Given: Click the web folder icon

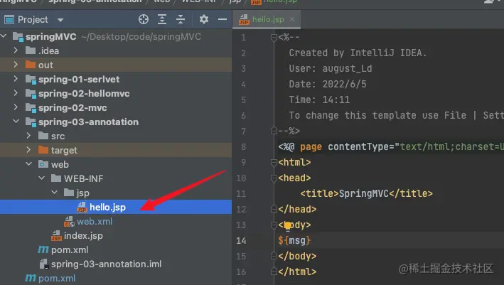Looking at the screenshot, I should pos(43,164).
